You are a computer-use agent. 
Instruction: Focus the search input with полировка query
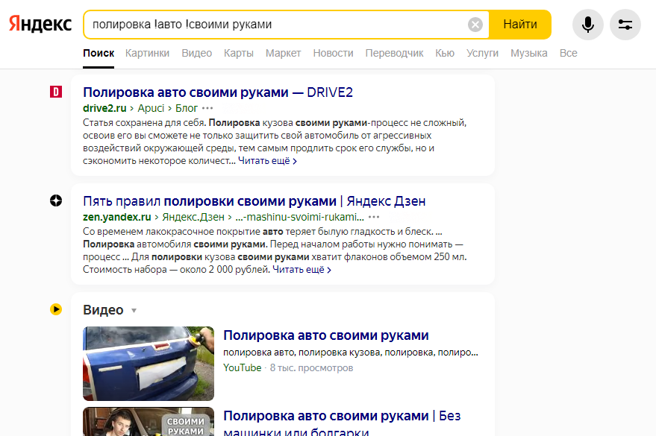coord(276,25)
